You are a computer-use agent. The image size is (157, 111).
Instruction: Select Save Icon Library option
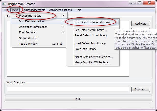85,49
